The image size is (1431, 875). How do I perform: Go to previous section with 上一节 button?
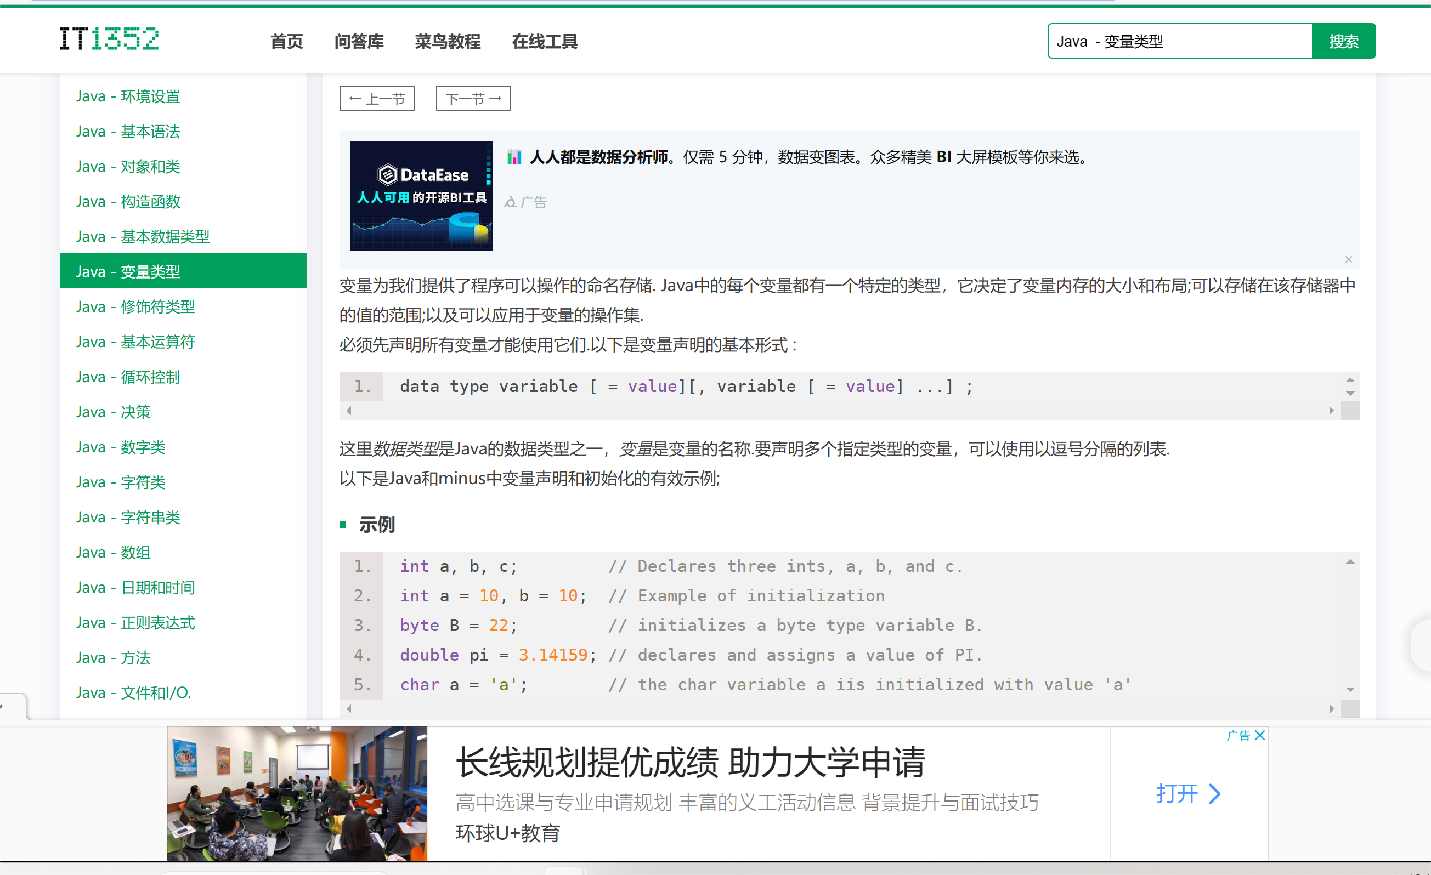(x=376, y=99)
